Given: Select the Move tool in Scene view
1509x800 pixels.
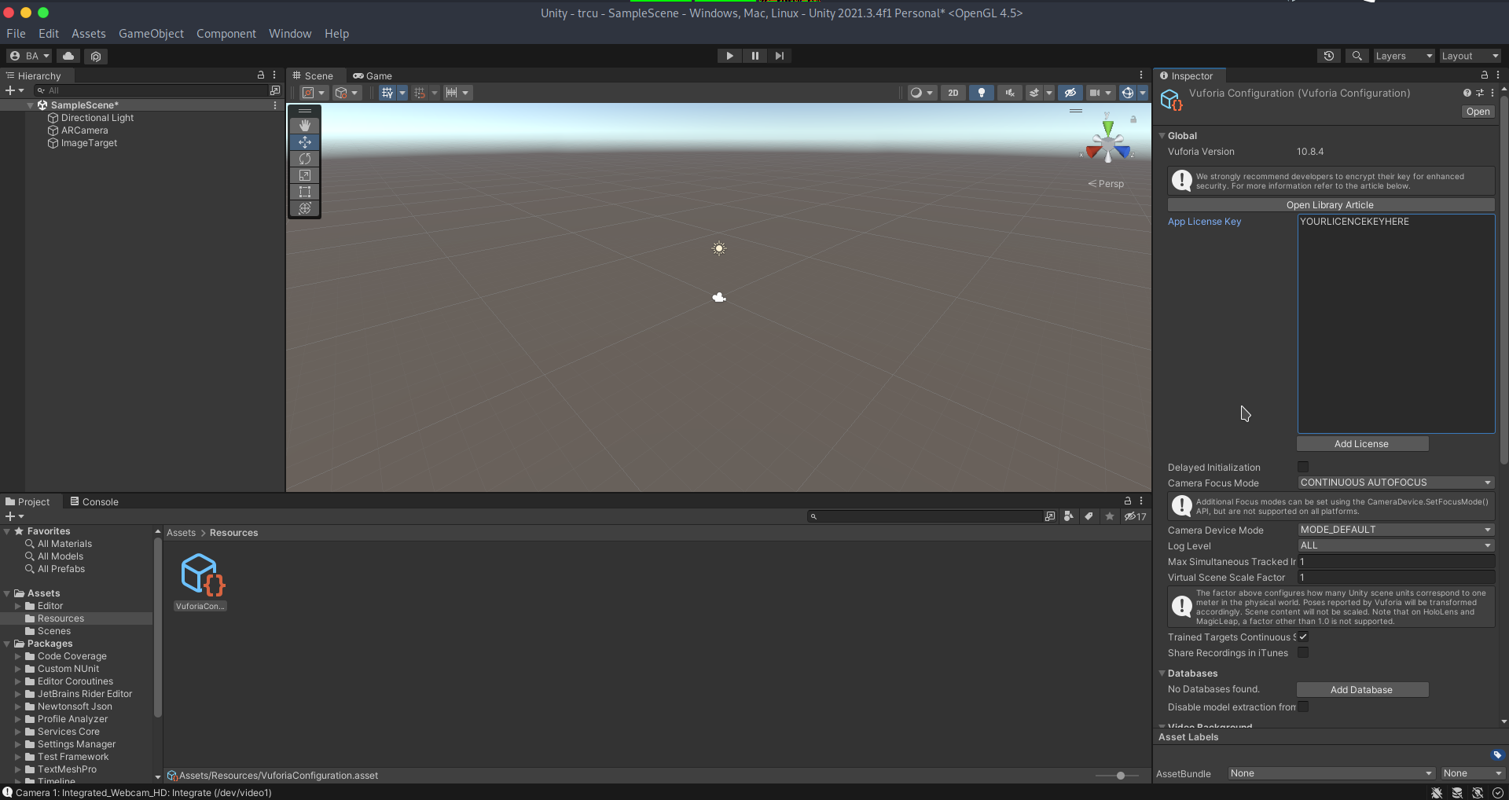Looking at the screenshot, I should click(305, 142).
